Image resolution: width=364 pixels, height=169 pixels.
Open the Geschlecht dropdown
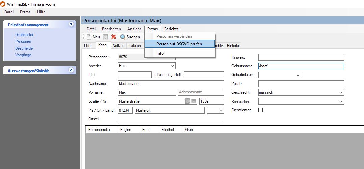[340, 92]
